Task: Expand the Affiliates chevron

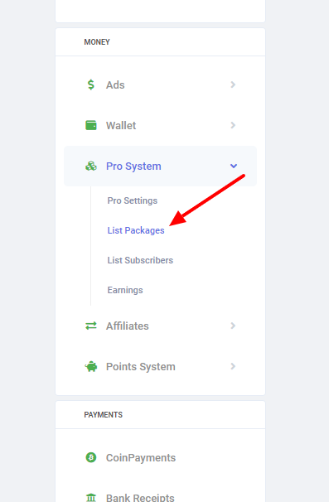Action: pyautogui.click(x=233, y=326)
